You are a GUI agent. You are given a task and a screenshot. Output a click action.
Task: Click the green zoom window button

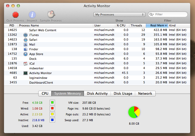click(x=18, y=6)
